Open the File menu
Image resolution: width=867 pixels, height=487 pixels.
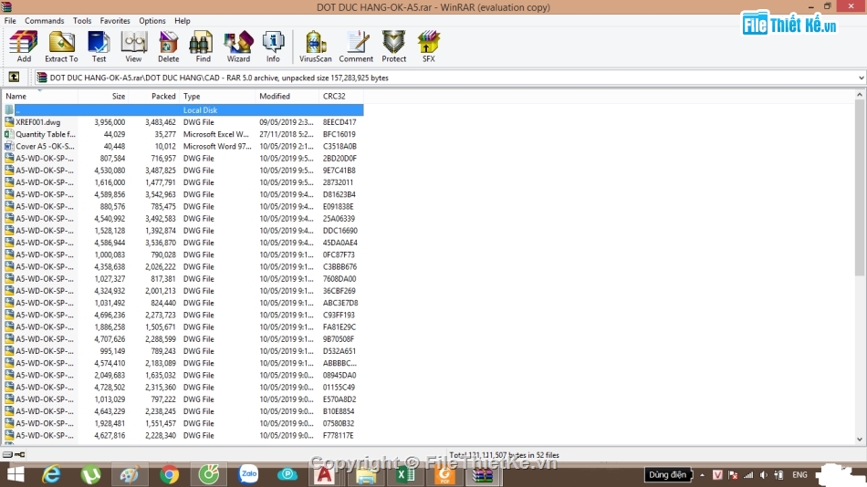[10, 20]
